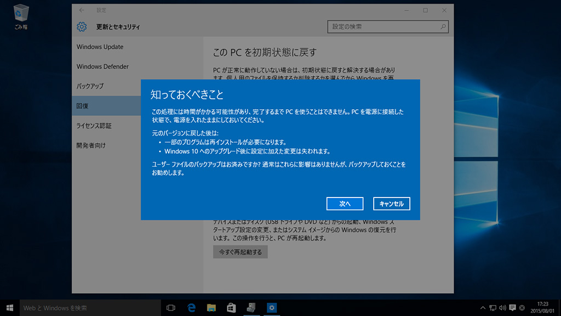The width and height of the screenshot is (561, 316).
Task: Click the キャンセル button in dialog
Action: 391,204
